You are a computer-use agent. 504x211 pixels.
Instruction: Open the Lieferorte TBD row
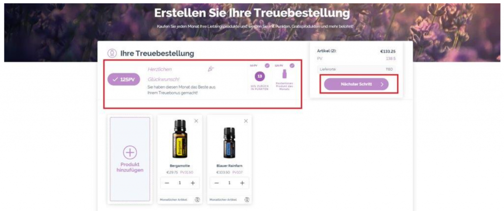tap(356, 69)
